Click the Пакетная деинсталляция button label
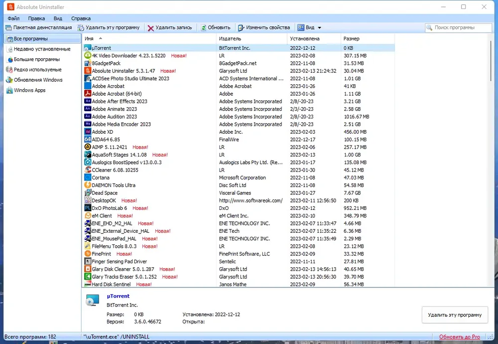 pos(42,27)
